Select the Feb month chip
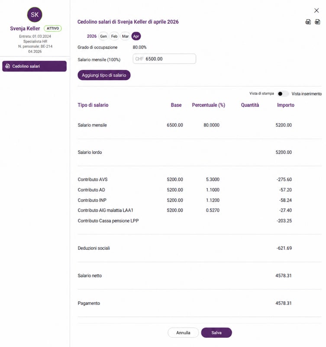The width and height of the screenshot is (326, 347). (114, 36)
